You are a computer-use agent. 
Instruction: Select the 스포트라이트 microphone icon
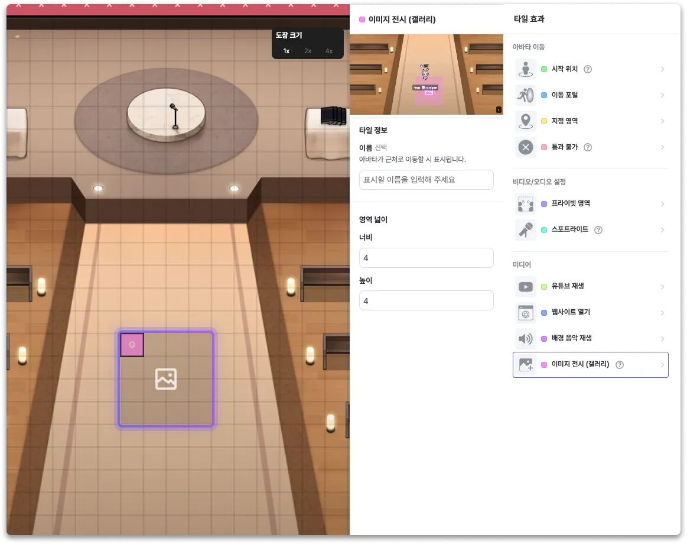point(525,230)
